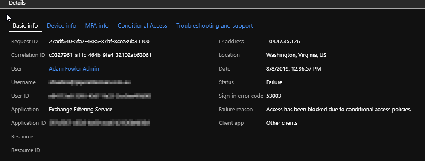Image resolution: width=425 pixels, height=161 pixels.
Task: Click the conditional access failure reason text
Action: click(339, 110)
